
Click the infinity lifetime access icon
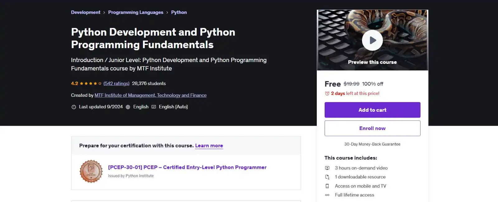click(327, 195)
